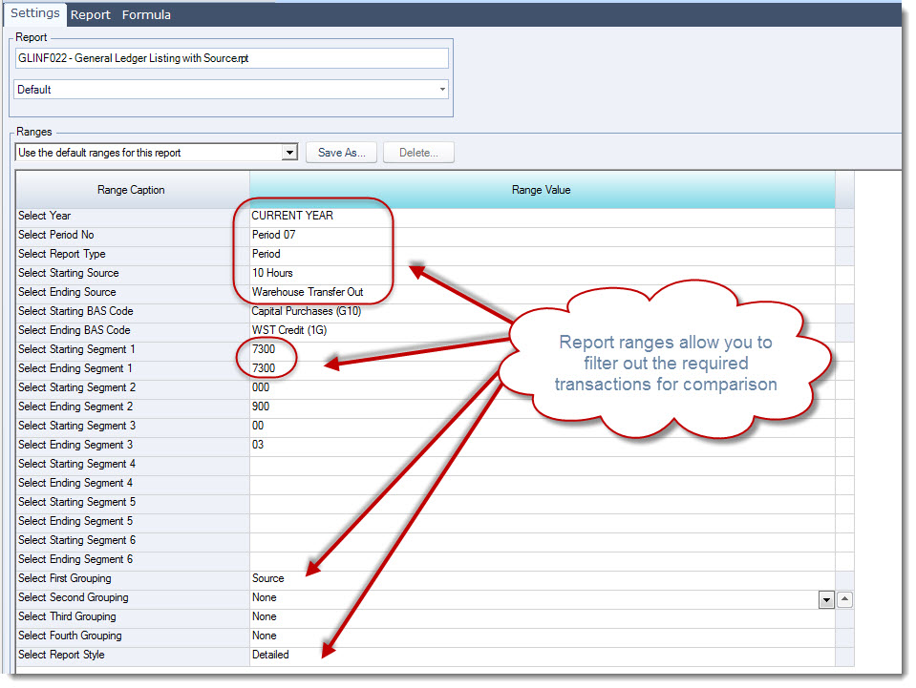Select the Select Third Grouping caption
This screenshot has height=688, width=916.
click(133, 616)
